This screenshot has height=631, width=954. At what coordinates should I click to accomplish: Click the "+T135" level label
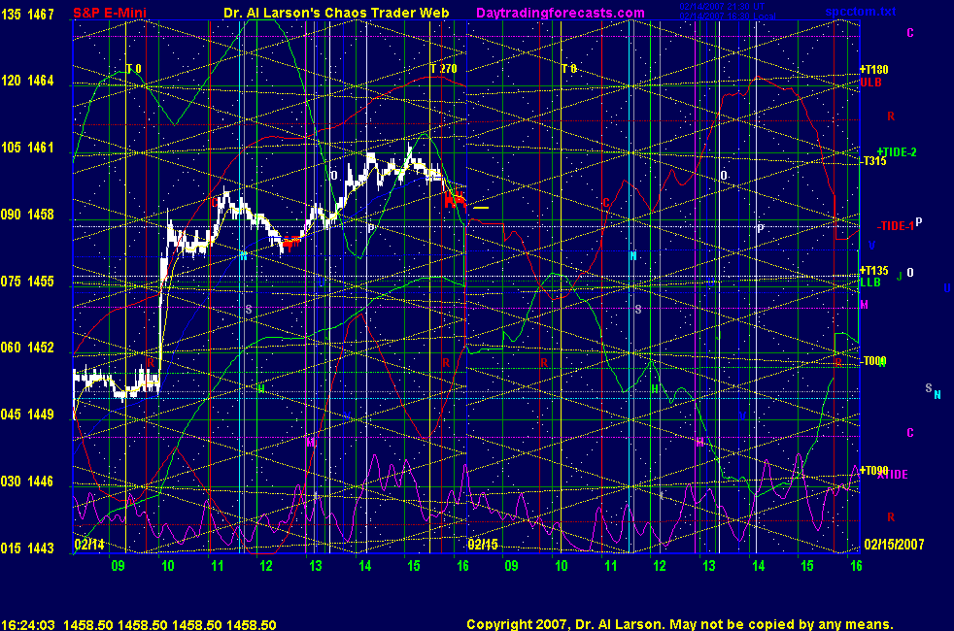(873, 271)
